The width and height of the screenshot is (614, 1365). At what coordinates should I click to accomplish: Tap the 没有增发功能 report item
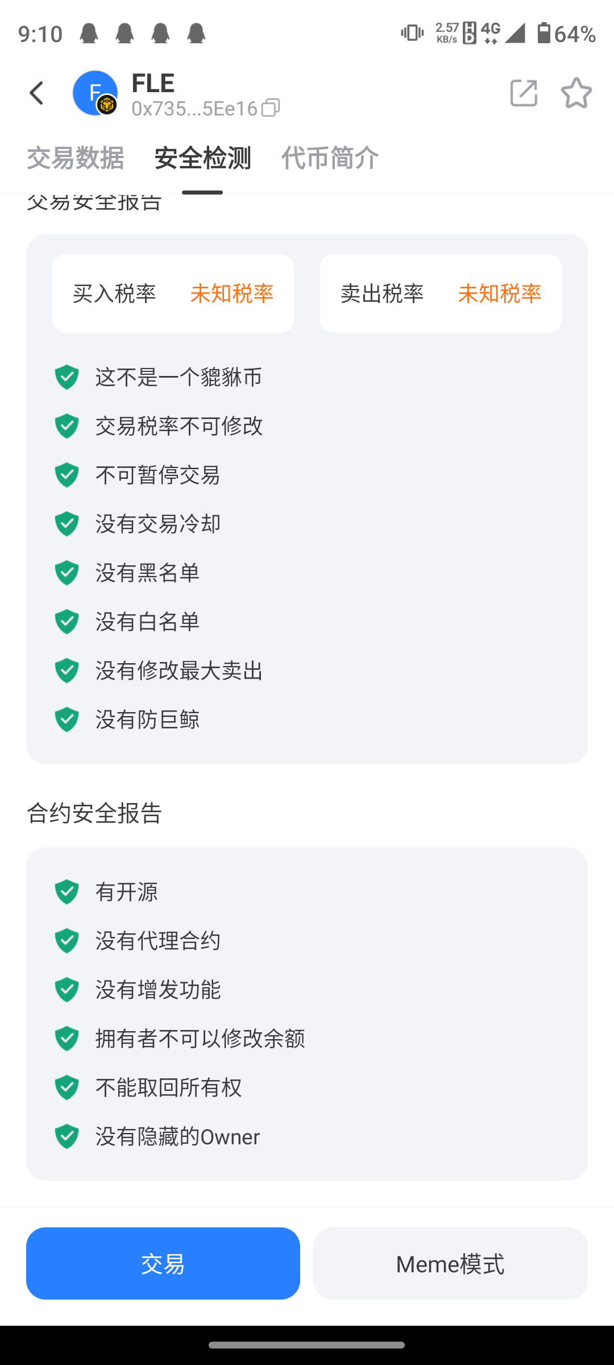coord(158,990)
